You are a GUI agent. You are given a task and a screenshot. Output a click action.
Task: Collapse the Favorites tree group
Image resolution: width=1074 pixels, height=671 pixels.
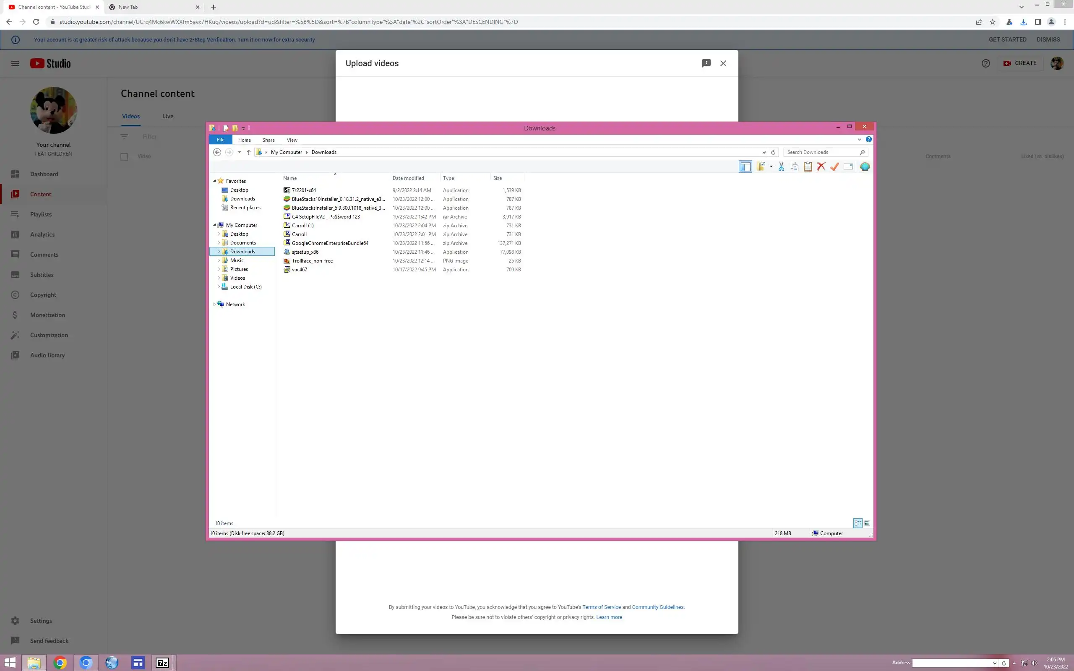click(x=214, y=181)
